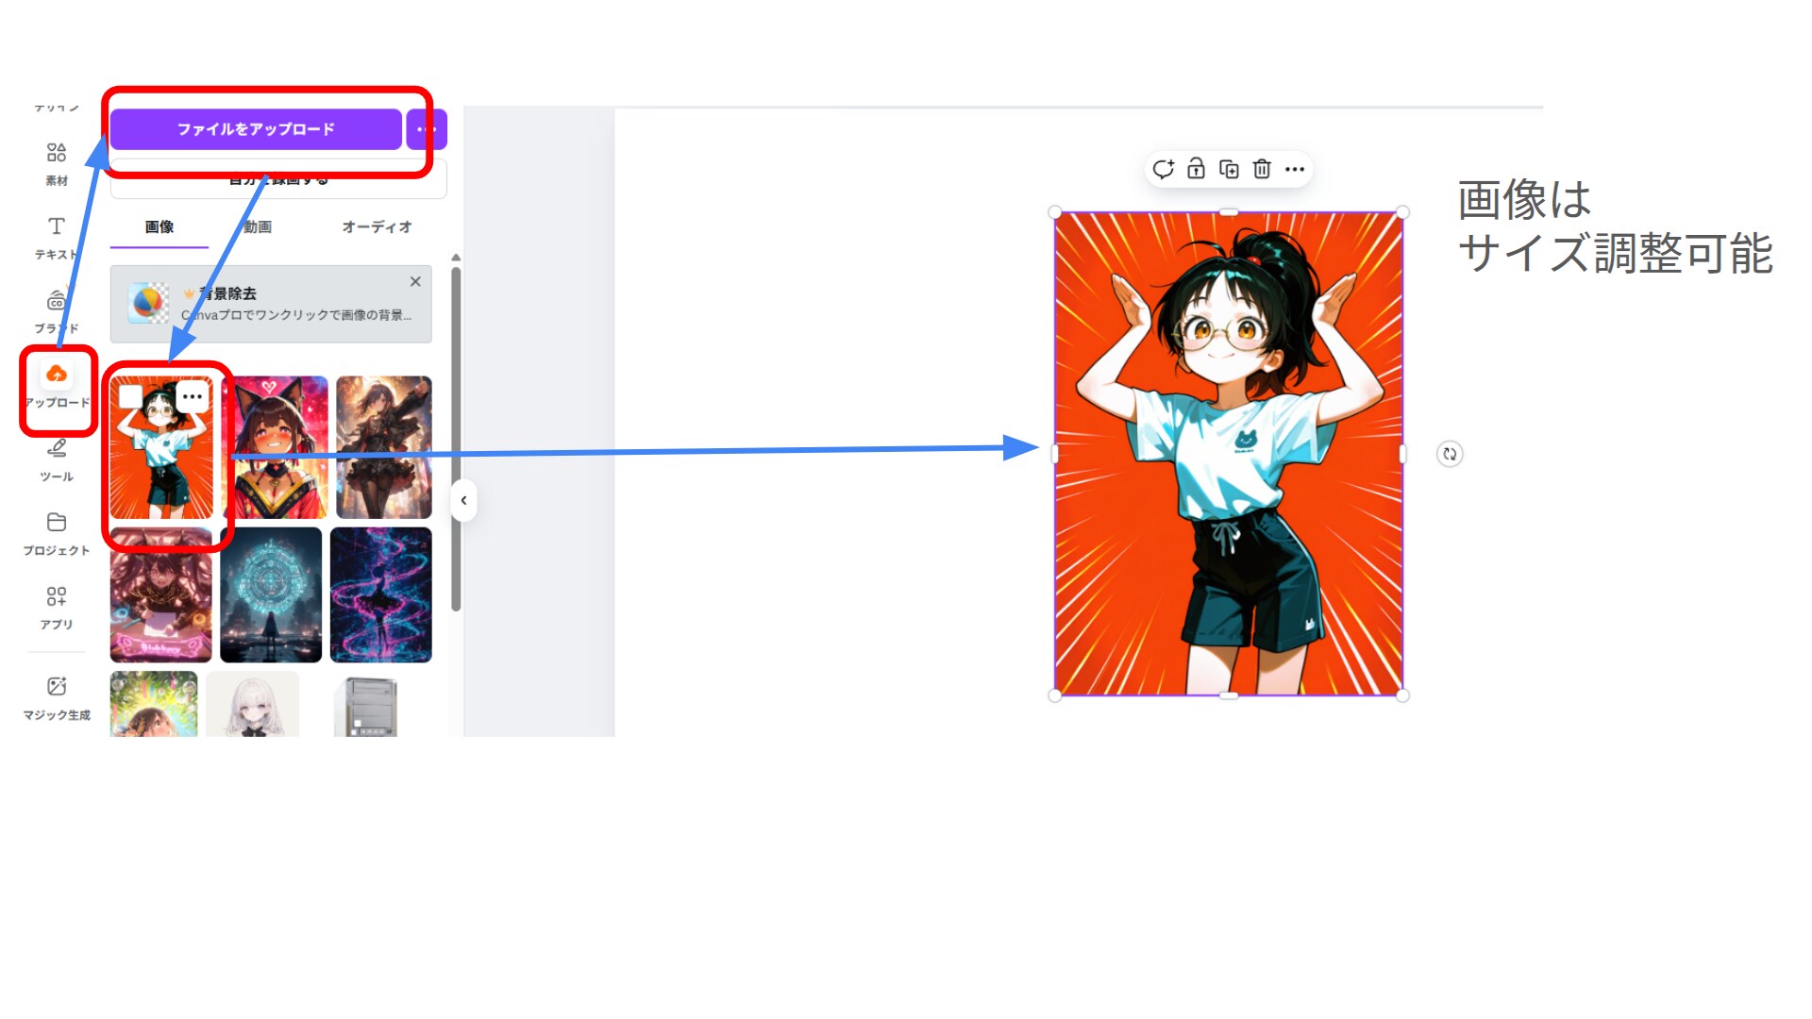Tick the checkbox on orange girl thumbnail
Screen dimensions: 1812x1019
(131, 396)
